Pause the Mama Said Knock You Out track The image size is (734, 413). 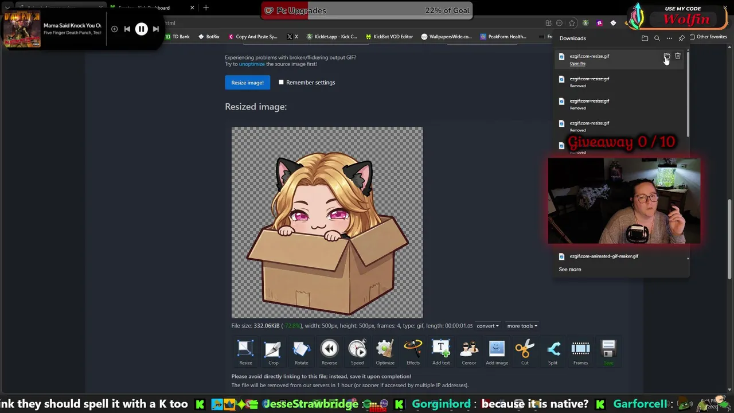tap(141, 29)
